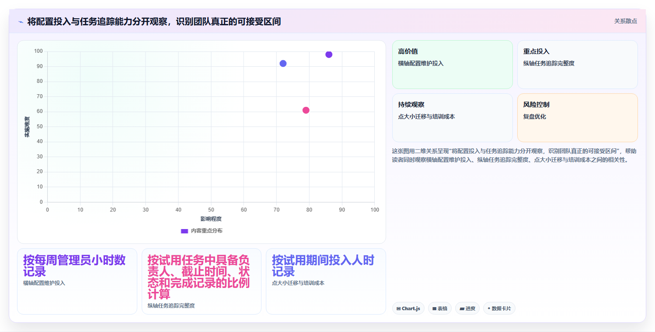
Task: Click the x-axis tick label 50
Action: tap(211, 210)
